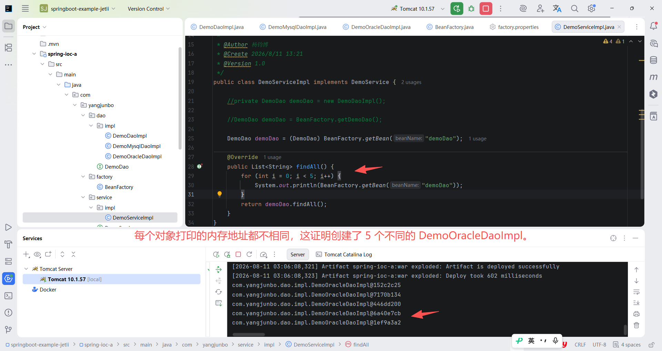This screenshot has height=351, width=662.
Task: Click the quick-fix light bulb on line 31
Action: [x=220, y=194]
